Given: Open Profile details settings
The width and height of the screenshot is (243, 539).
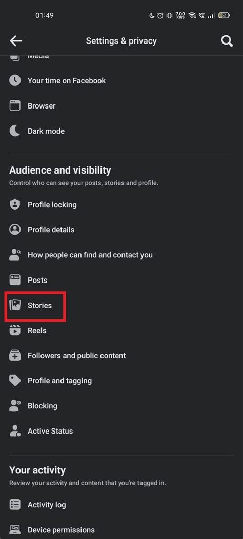Looking at the screenshot, I should tap(121, 230).
